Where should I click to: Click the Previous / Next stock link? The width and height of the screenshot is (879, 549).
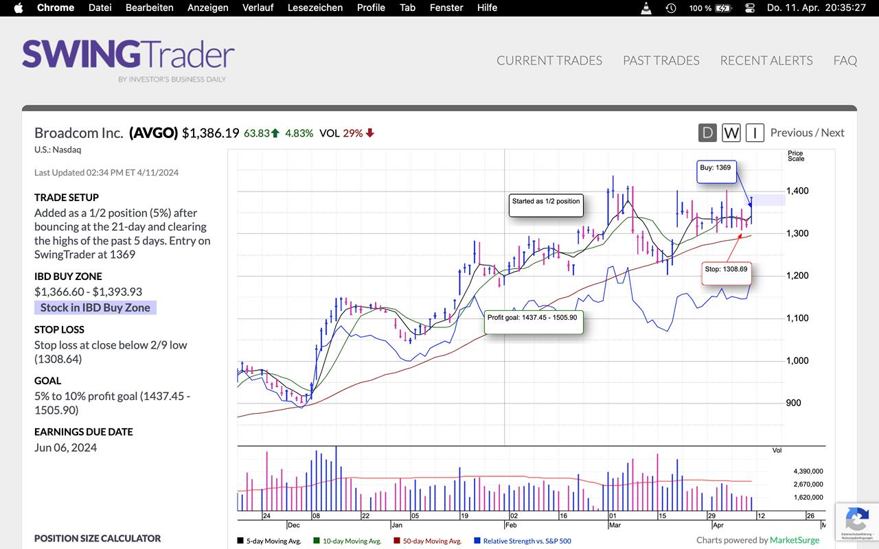(807, 132)
